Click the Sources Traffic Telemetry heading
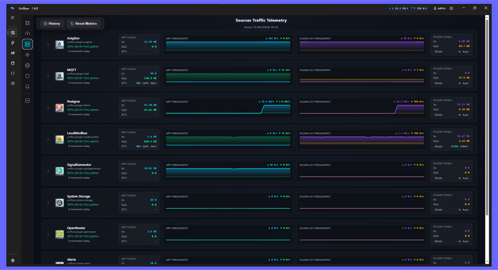This screenshot has height=270, width=498. [x=261, y=20]
